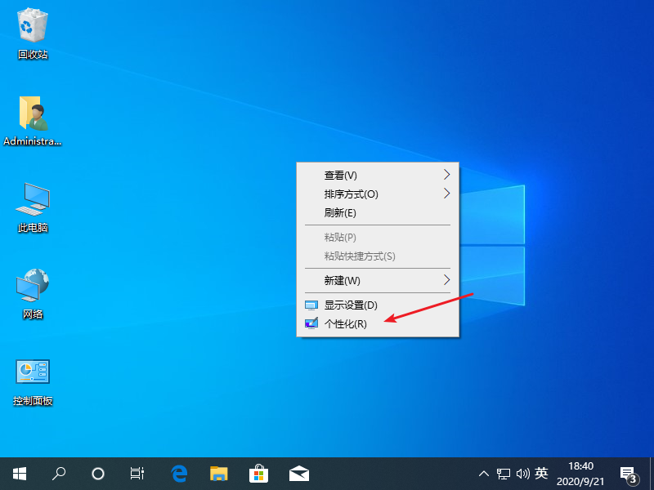Open Microsoft Store from the taskbar
The width and height of the screenshot is (654, 490).
click(259, 473)
